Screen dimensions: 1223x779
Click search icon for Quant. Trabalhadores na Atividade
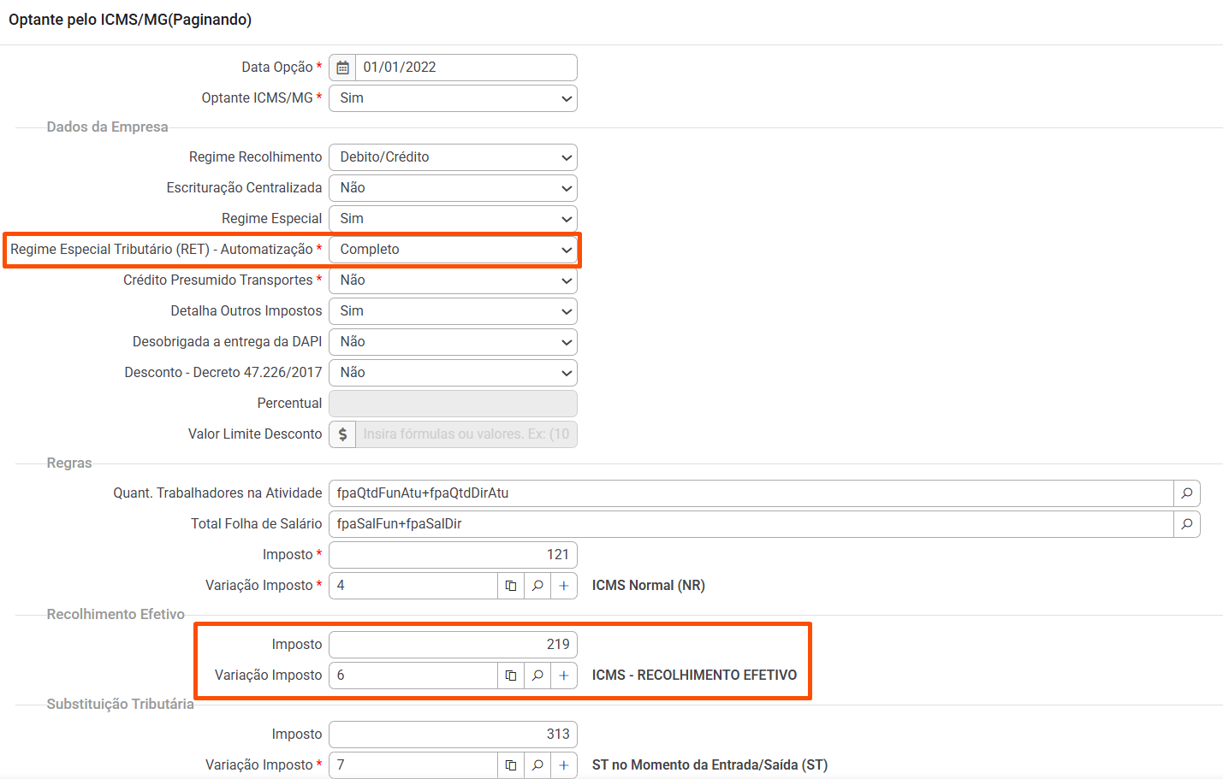(x=1186, y=493)
